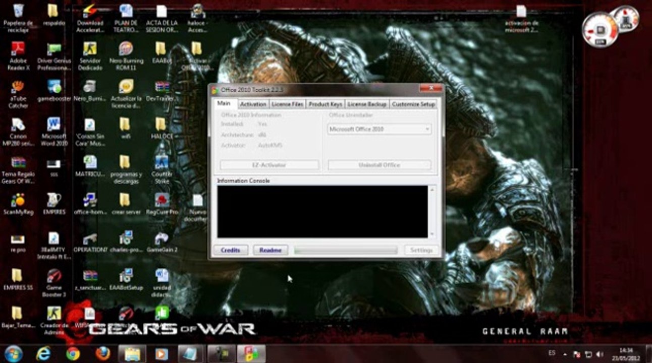Select the EMPIRES SS folder icon
This screenshot has width=652, height=363.
(x=18, y=279)
